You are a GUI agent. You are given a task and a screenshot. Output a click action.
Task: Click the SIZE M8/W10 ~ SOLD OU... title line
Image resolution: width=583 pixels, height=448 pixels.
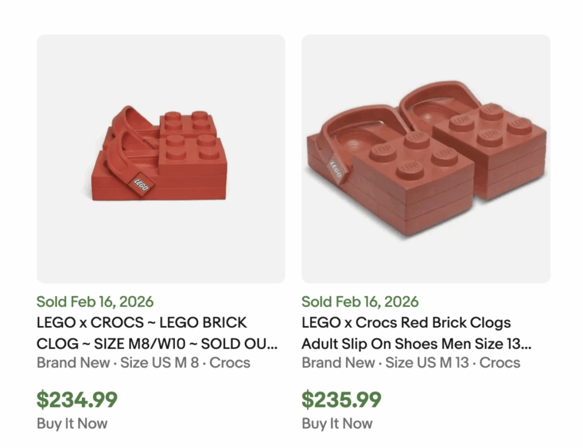point(157,343)
